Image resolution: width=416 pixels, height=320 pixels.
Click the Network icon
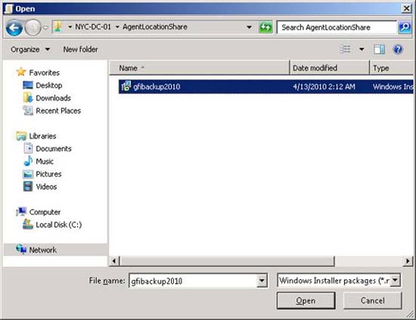[x=21, y=250]
